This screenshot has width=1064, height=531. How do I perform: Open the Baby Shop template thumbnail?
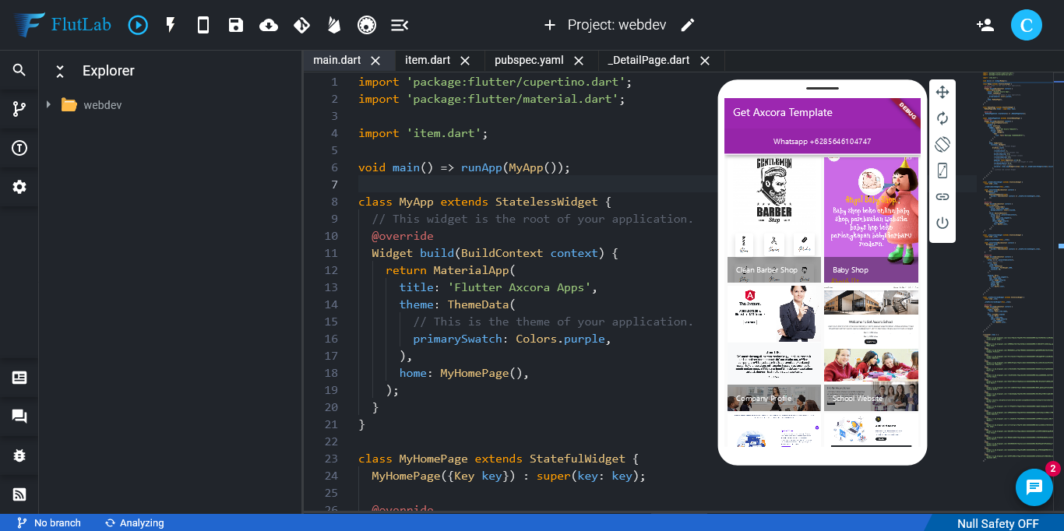(871, 219)
